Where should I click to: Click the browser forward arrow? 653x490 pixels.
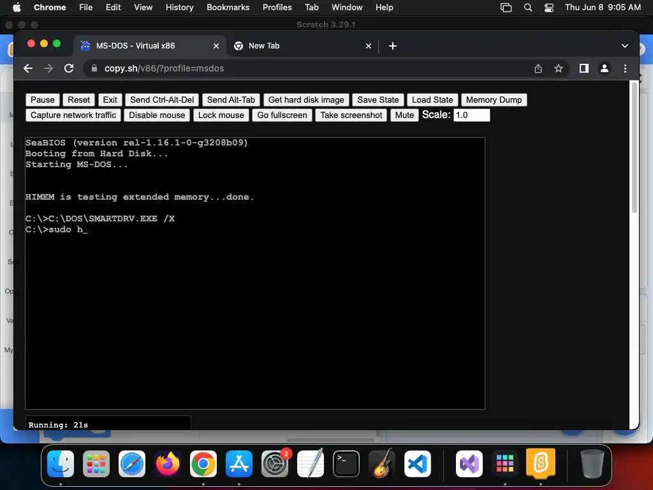pos(48,68)
